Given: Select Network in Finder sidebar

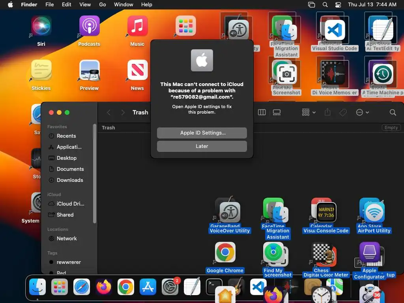Looking at the screenshot, I should point(67,238).
